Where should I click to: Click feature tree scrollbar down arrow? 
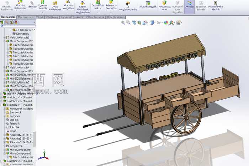tap(35, 162)
